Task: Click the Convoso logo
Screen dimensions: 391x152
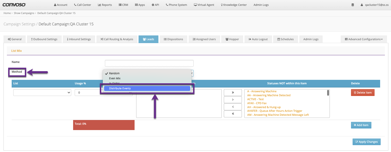Action: point(14,5)
